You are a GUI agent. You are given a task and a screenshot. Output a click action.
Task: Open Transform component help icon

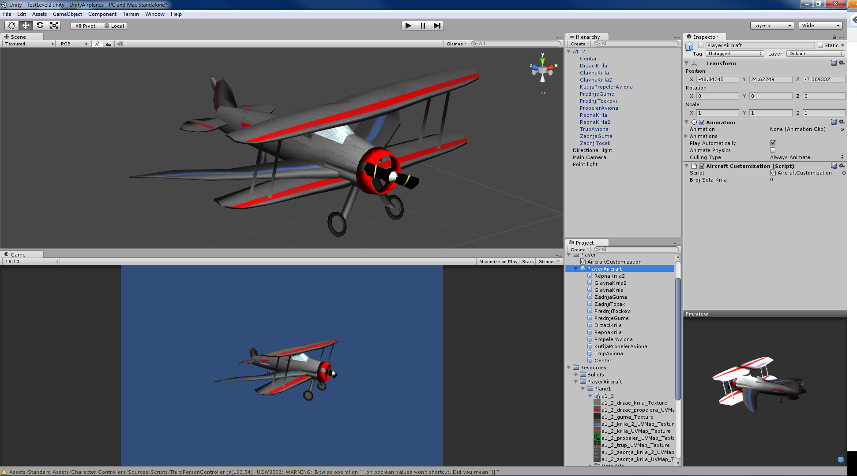tap(834, 63)
